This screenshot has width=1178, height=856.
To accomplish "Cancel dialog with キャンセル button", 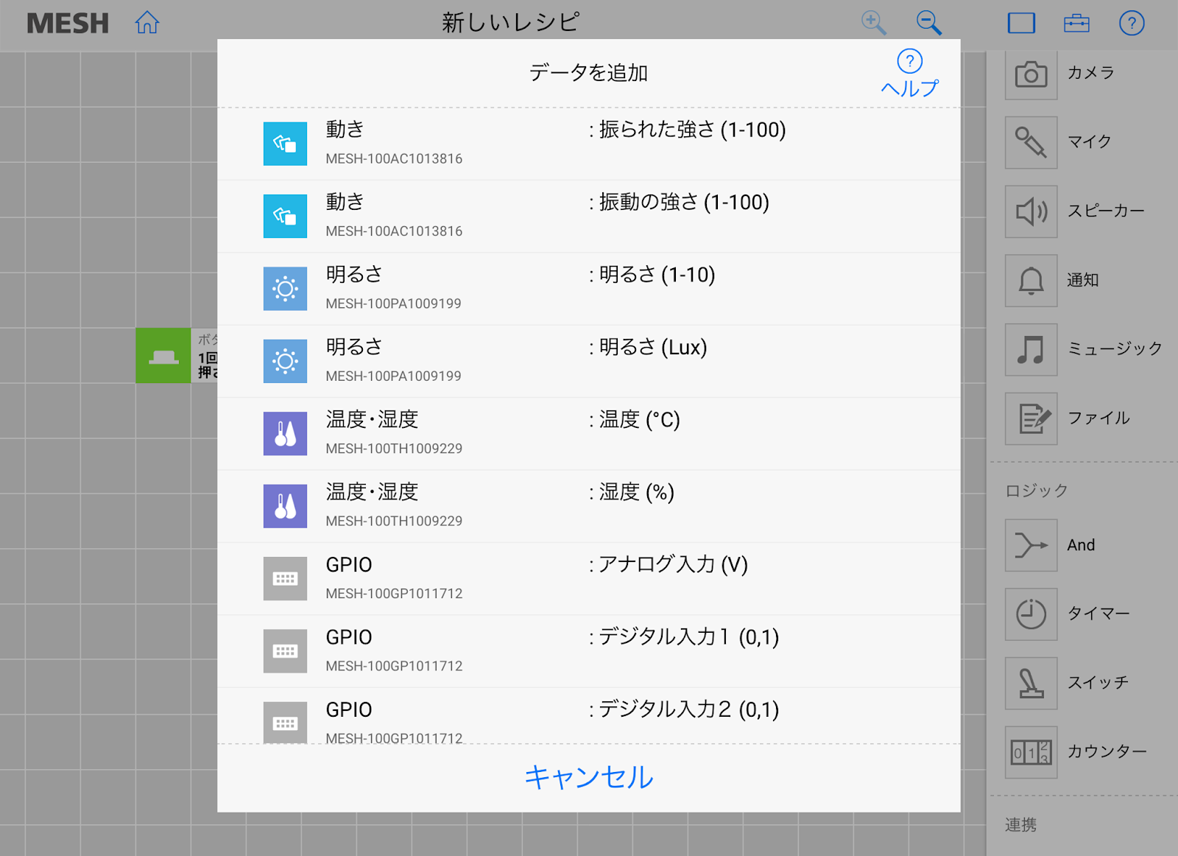I will (x=589, y=778).
